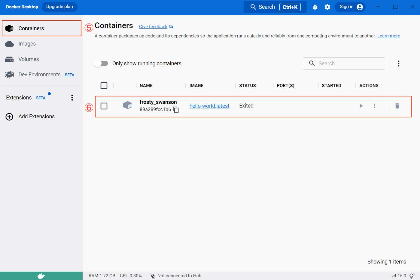The height and width of the screenshot is (280, 420).
Task: Click the Upgrade plan button
Action: [59, 7]
